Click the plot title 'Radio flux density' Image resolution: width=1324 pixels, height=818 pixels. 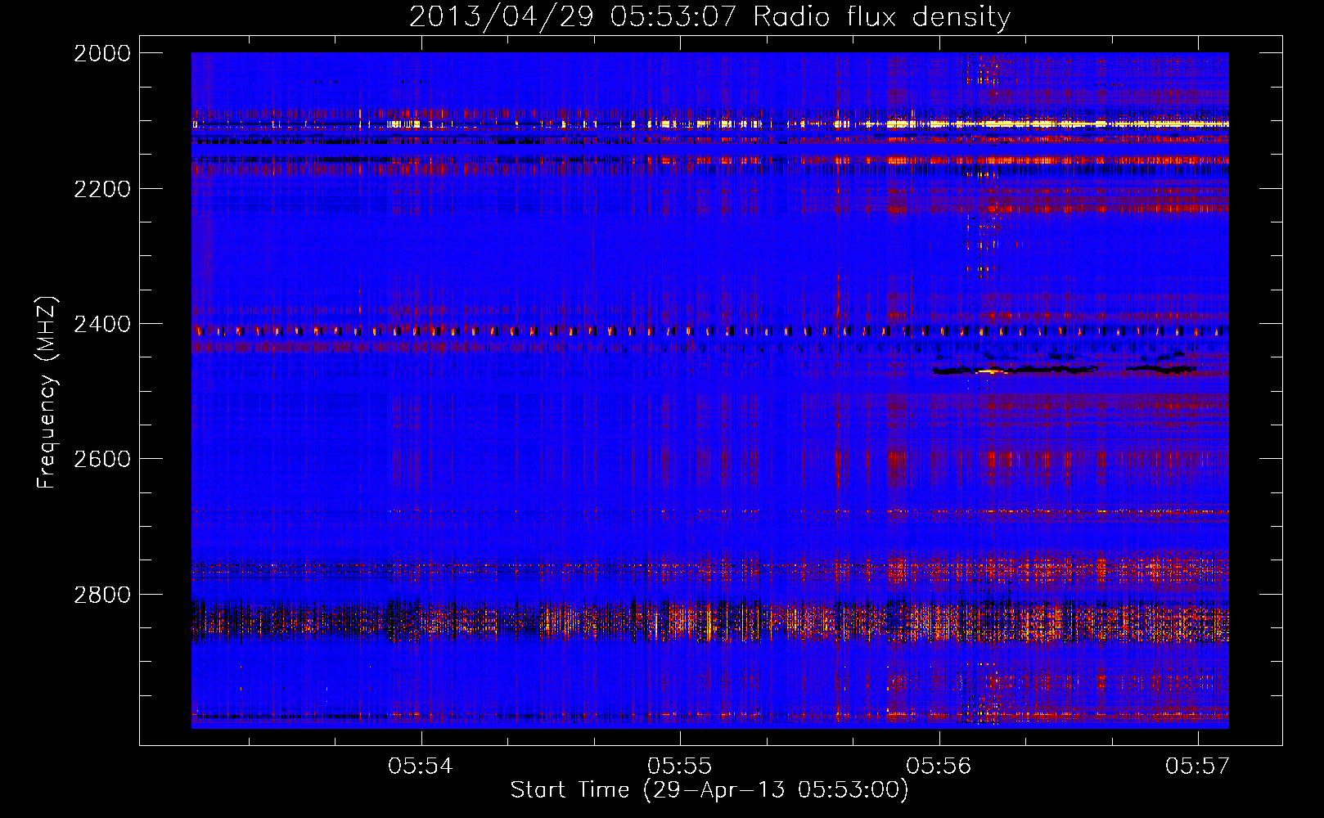881,17
